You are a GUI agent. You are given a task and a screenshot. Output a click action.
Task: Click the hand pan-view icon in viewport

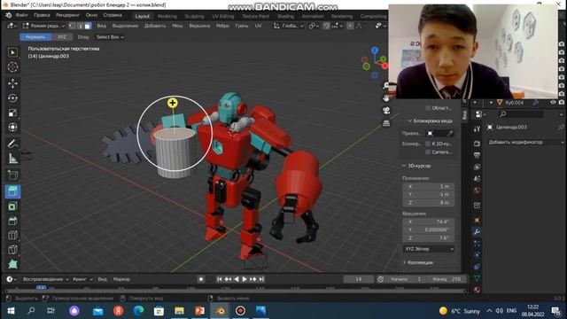pos(386,98)
